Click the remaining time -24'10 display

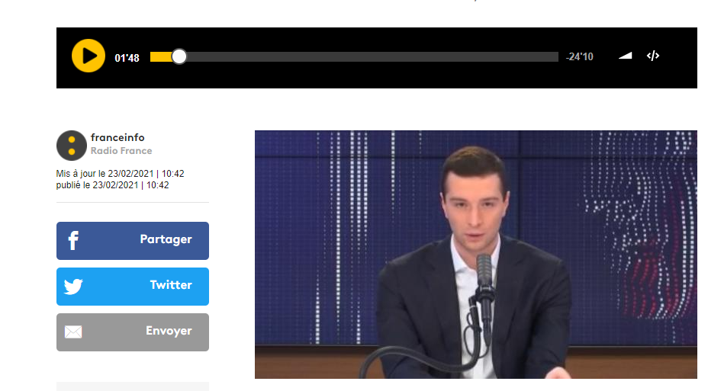(x=580, y=56)
